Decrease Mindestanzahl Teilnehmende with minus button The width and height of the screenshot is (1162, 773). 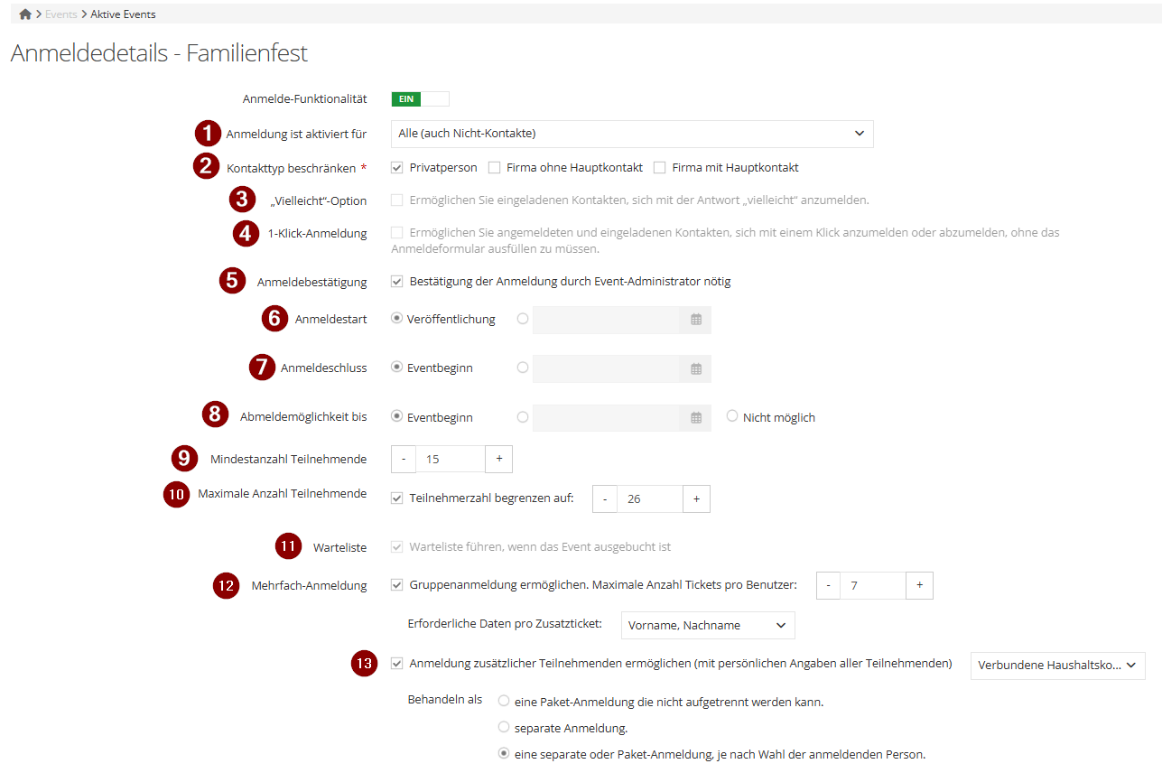[404, 459]
